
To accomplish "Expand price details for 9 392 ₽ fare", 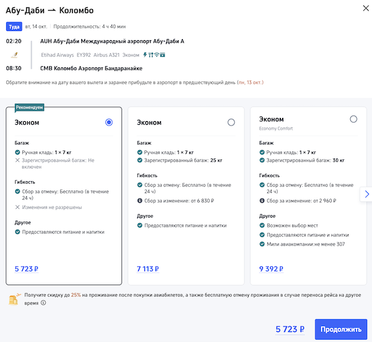I will click(x=271, y=269).
